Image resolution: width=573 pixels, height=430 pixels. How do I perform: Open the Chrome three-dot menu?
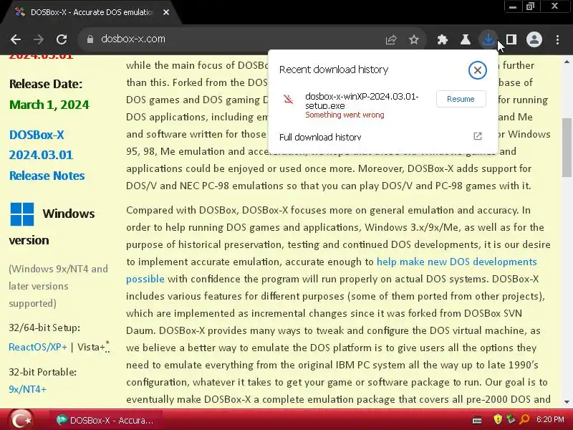coord(557,39)
